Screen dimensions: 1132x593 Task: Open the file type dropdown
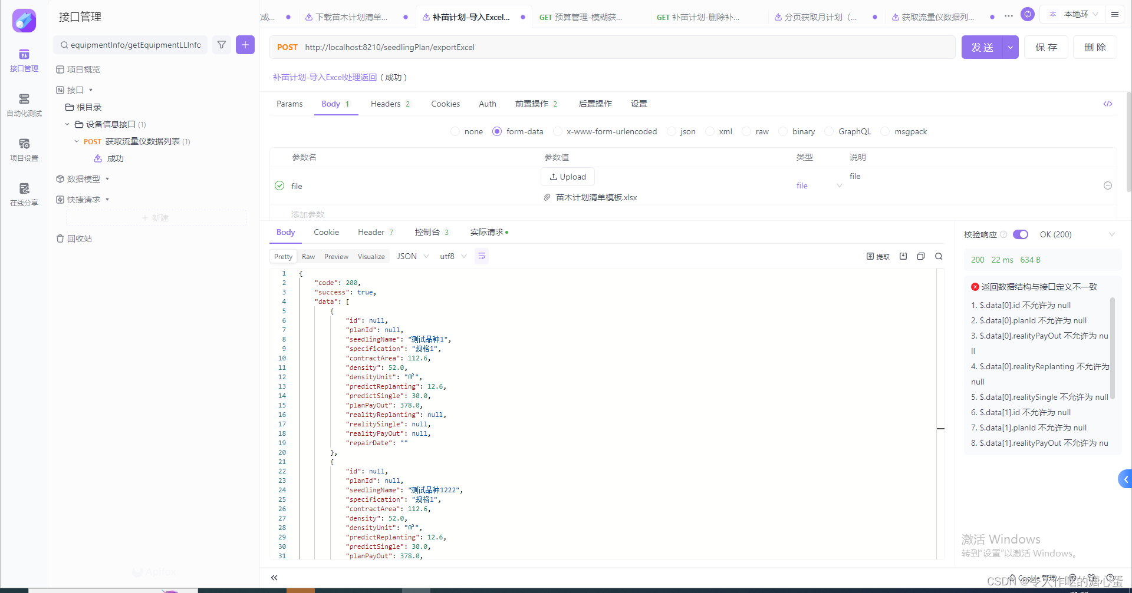[x=819, y=185]
